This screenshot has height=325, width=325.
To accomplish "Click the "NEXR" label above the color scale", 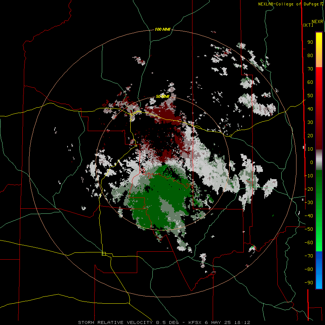I will (x=317, y=22).
